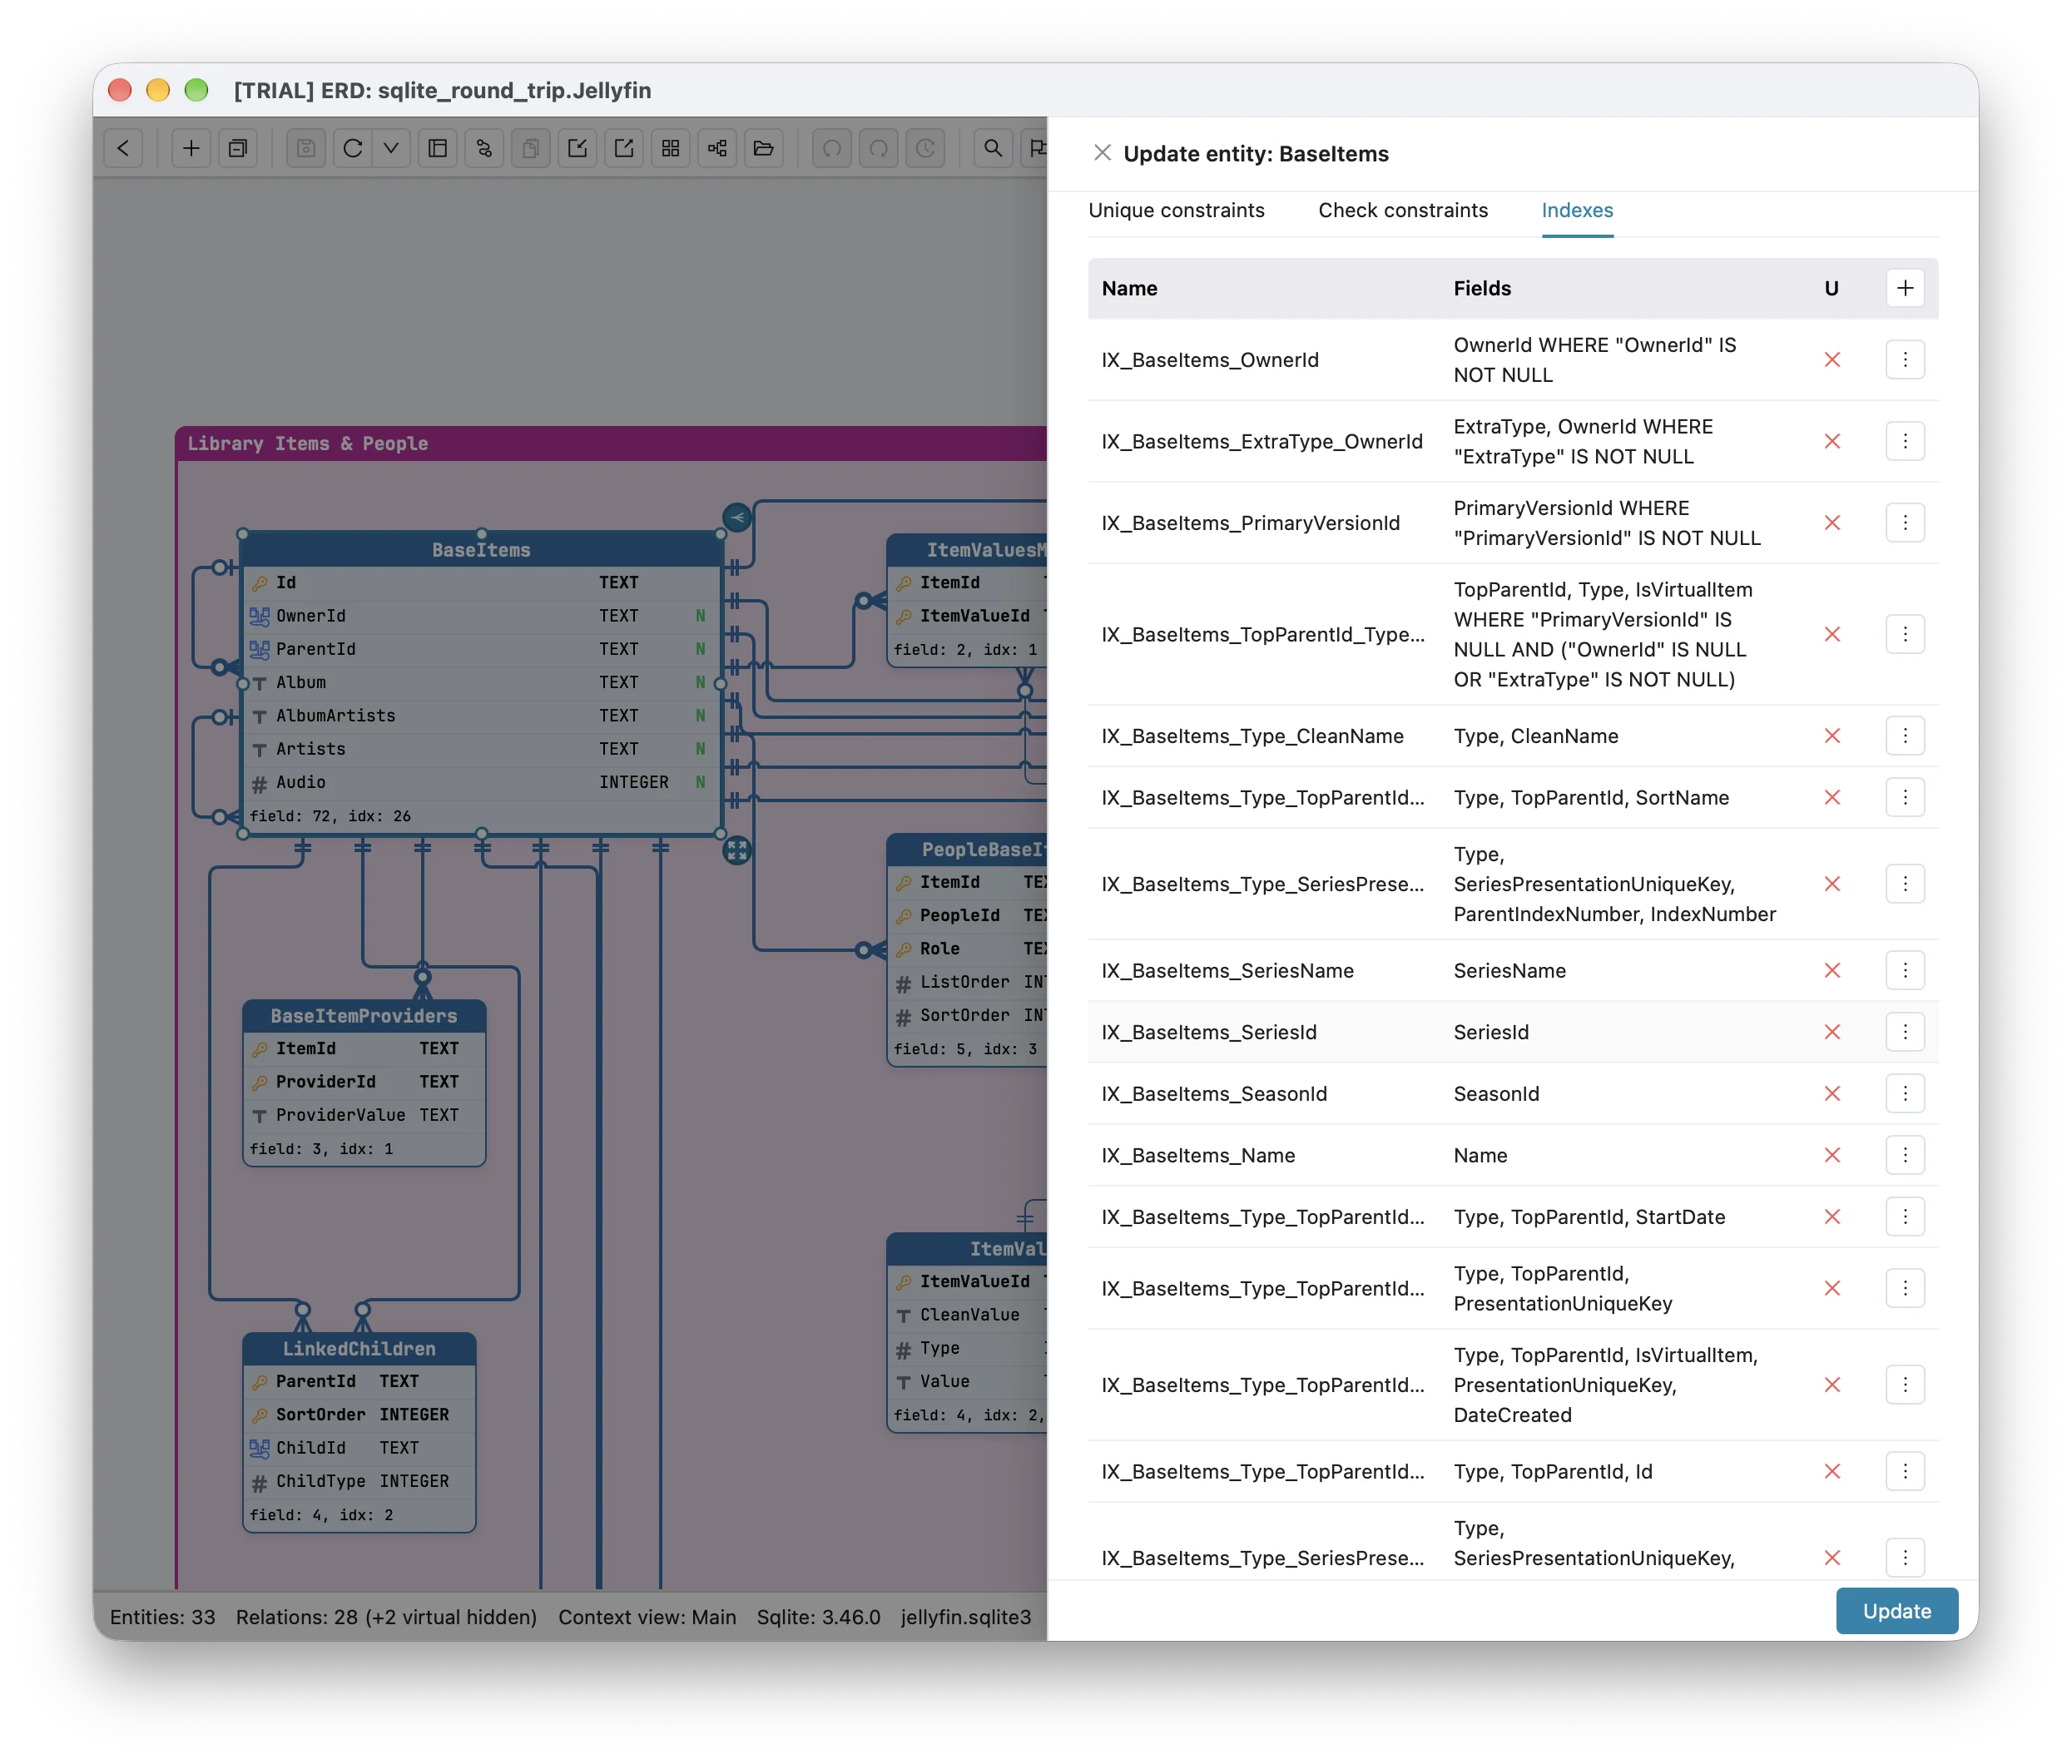The width and height of the screenshot is (2072, 1764).
Task: Click the export arrow toolbar icon
Action: coord(624,148)
